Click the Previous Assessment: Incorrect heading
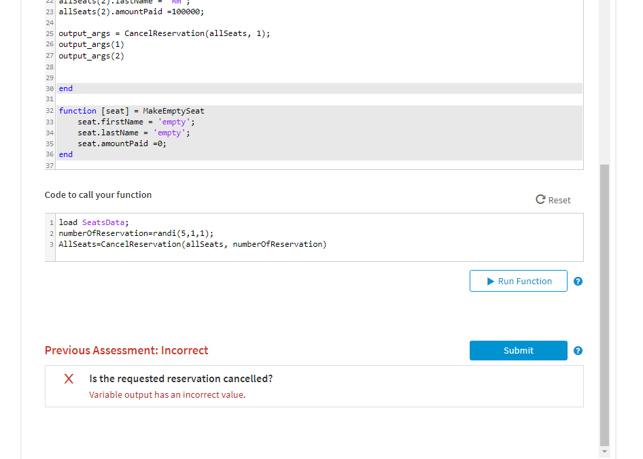The image size is (643, 459). point(126,350)
